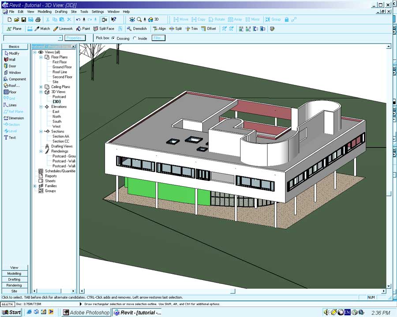Screen dimensions: 397x317
Task: Click the canvas vertical scrollbar down arrow
Action: pyautogui.click(x=389, y=286)
